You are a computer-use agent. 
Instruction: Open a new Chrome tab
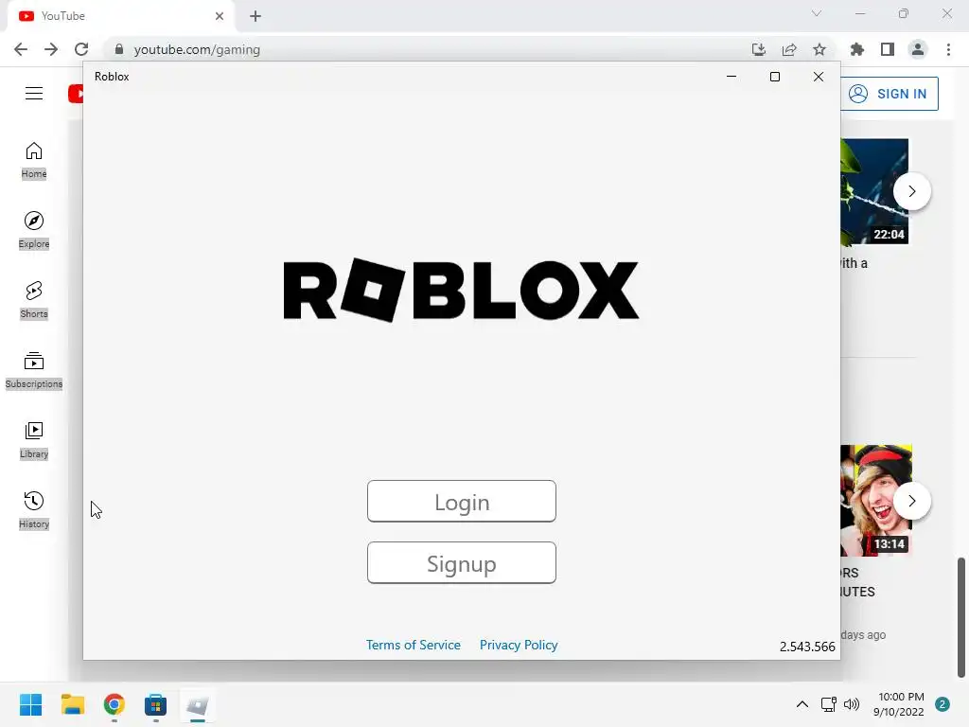pyautogui.click(x=255, y=16)
